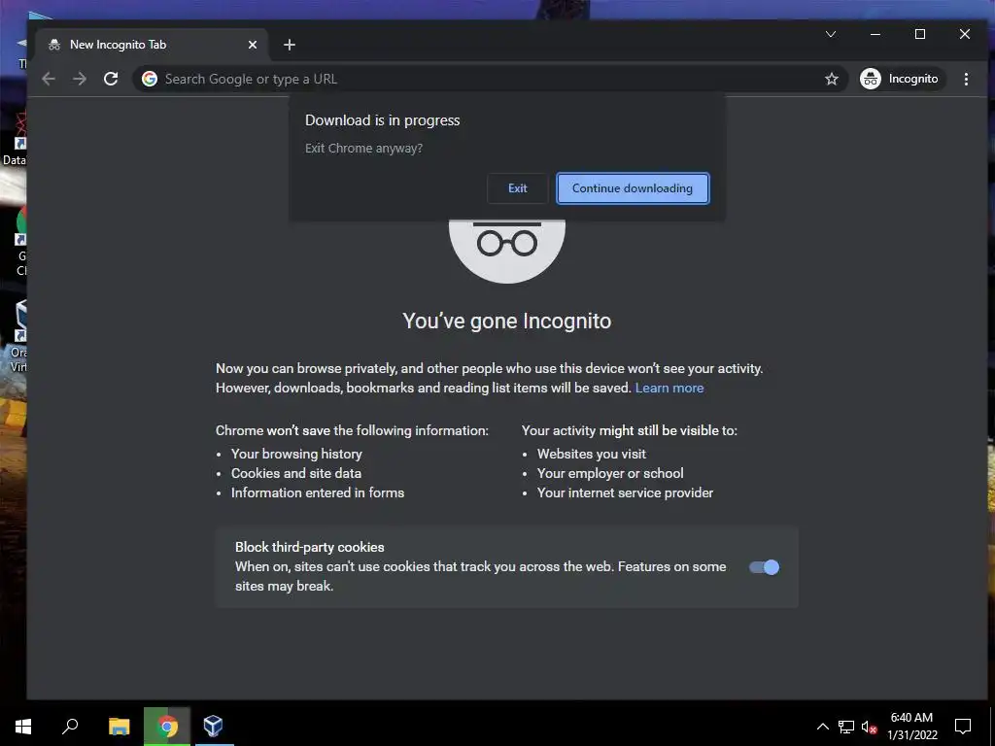The image size is (995, 746).
Task: Open the Learn more link
Action: pyautogui.click(x=669, y=388)
